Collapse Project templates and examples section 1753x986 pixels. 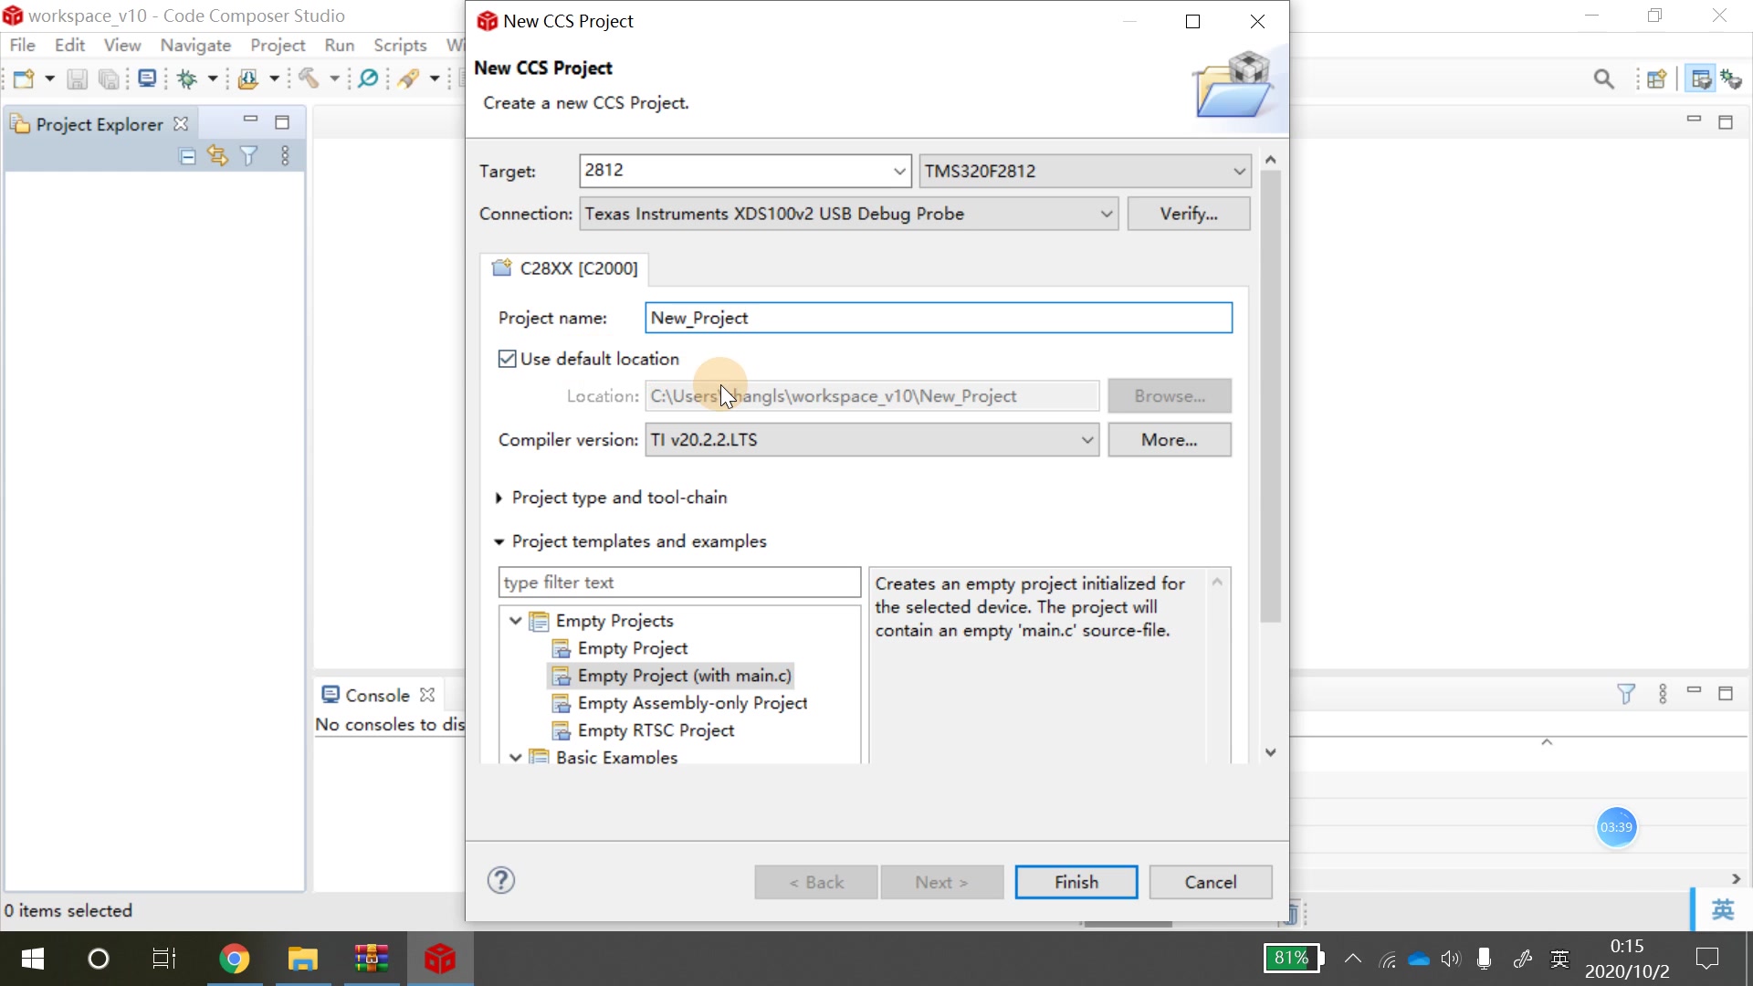(x=499, y=542)
